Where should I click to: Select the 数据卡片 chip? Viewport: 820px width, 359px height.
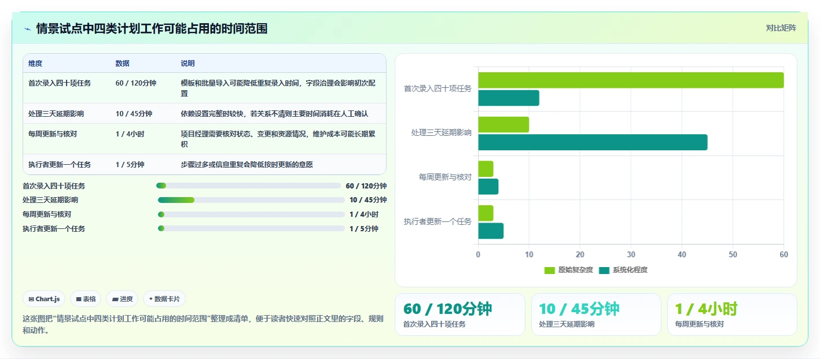(x=164, y=299)
